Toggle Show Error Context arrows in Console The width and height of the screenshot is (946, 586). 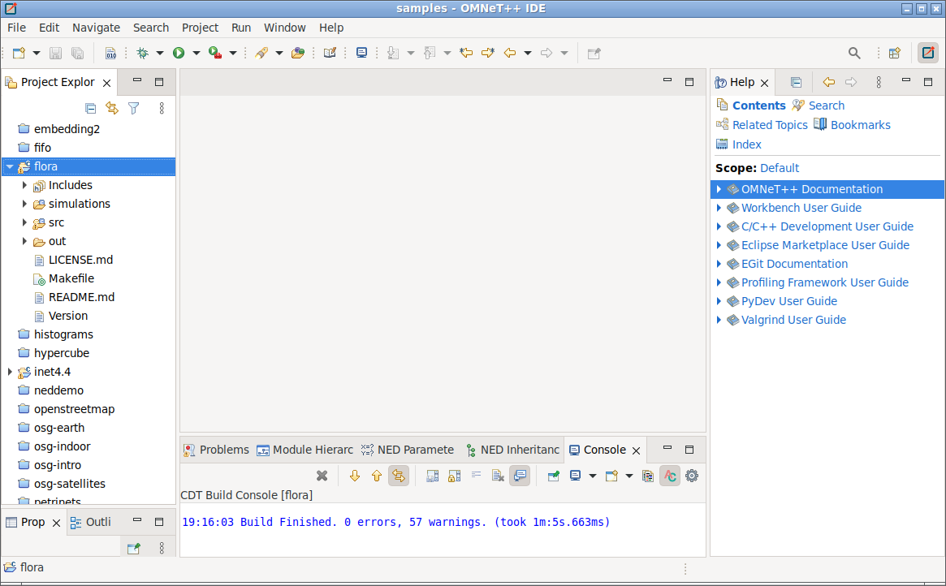point(398,476)
